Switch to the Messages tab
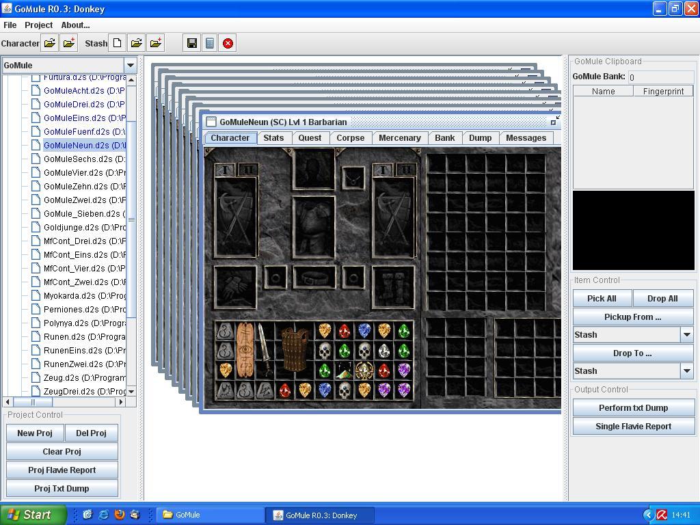700x525 pixels. tap(526, 138)
